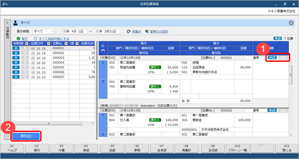
Task: Expand the 対象選択 side panel arrow
Action: pyautogui.click(x=7, y=23)
